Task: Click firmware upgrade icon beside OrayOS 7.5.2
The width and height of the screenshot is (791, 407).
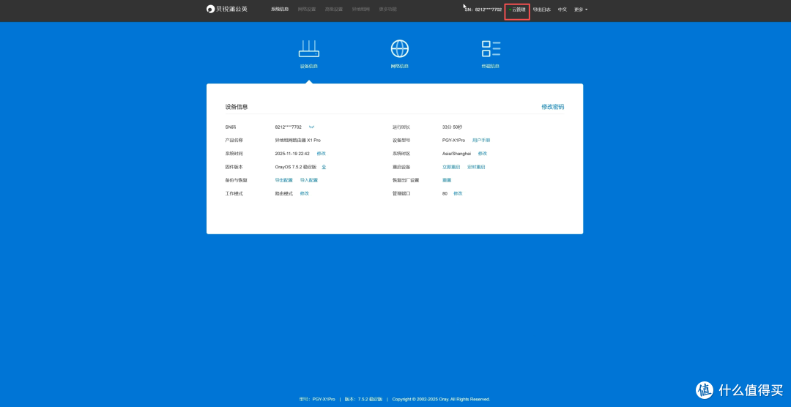Action: (324, 167)
